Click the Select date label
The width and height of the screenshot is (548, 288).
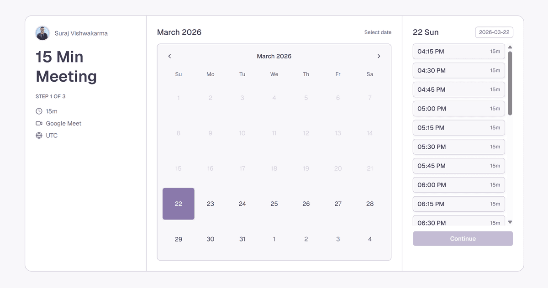(x=378, y=32)
